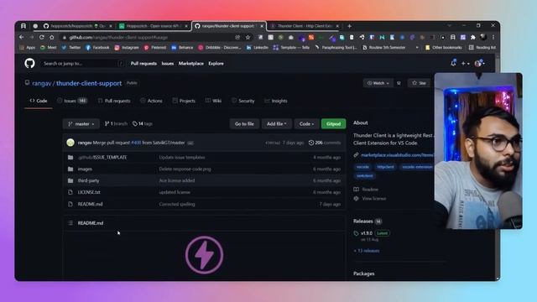The height and width of the screenshot is (302, 537).
Task: Open the notifications bell icon
Action: tap(453, 63)
